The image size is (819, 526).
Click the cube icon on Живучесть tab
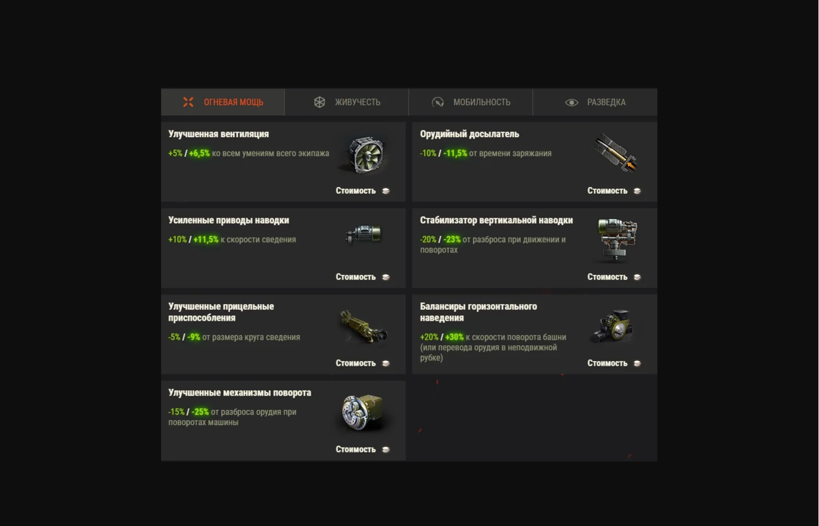coord(319,102)
